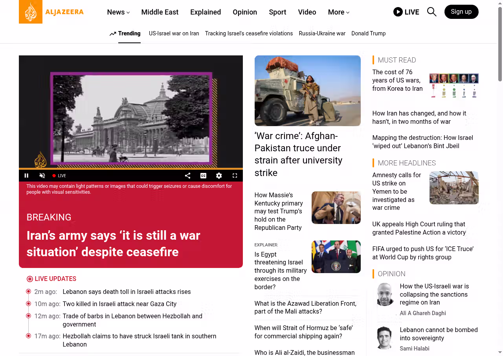Image resolution: width=503 pixels, height=356 pixels.
Task: Pause the live video
Action: tap(26, 176)
